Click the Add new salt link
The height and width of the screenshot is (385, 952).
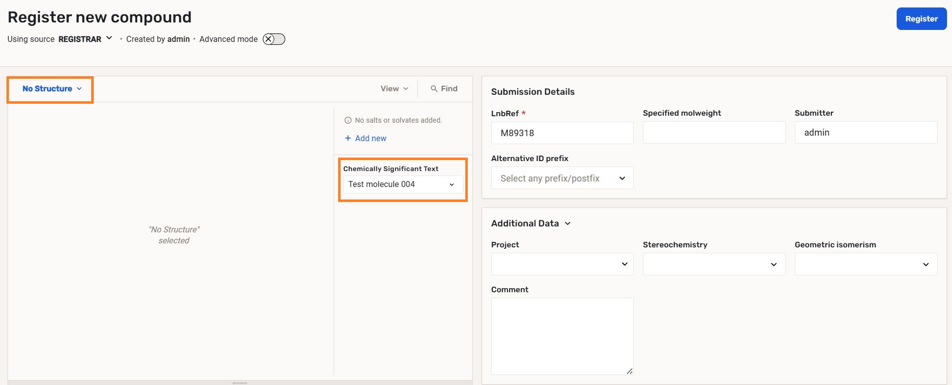371,138
